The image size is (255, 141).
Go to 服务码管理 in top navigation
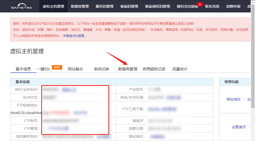pyautogui.click(x=105, y=6)
